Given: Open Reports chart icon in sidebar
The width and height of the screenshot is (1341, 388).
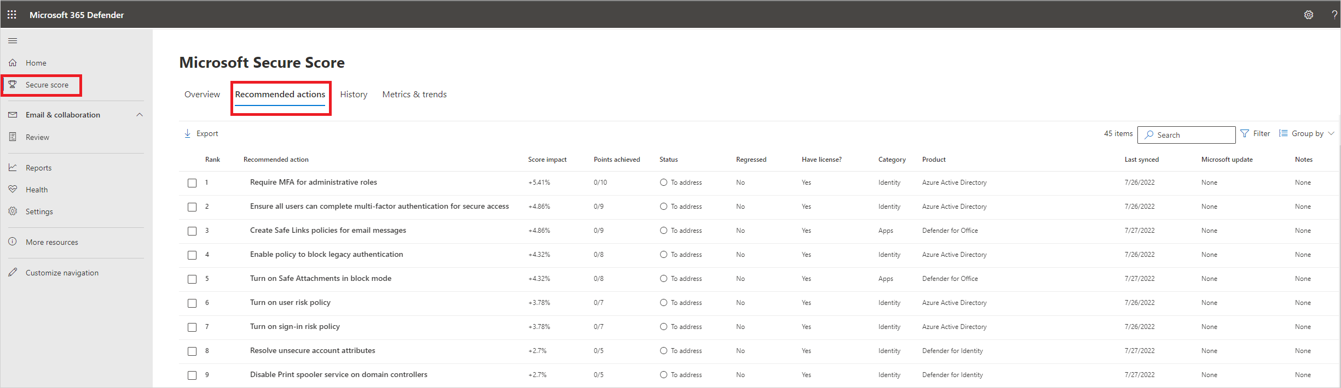Looking at the screenshot, I should point(13,168).
